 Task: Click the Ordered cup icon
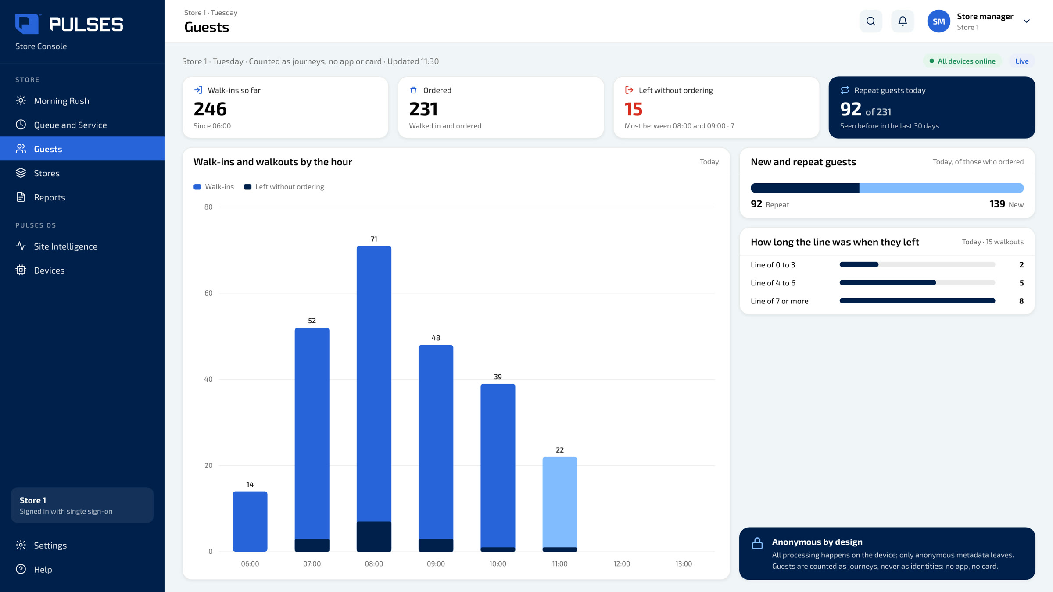pos(413,90)
